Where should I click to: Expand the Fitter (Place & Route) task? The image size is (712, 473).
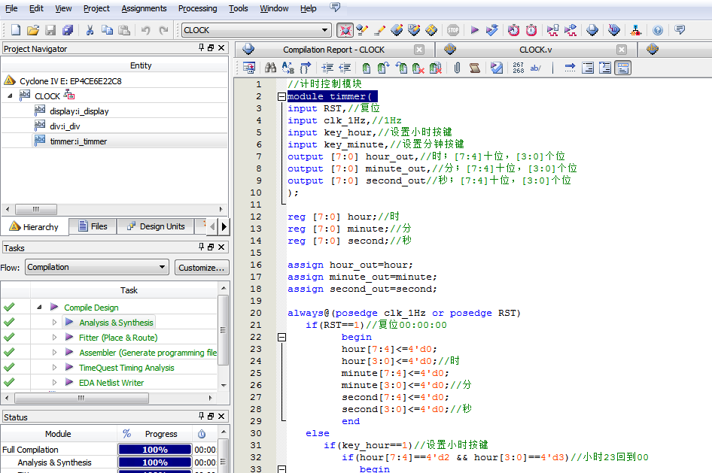[54, 338]
